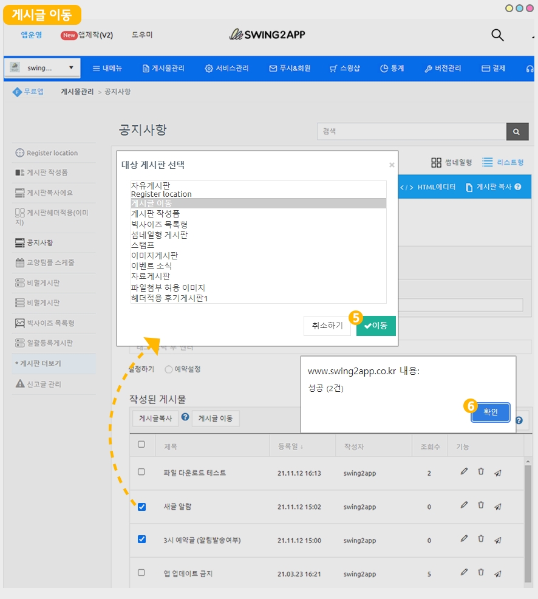This screenshot has height=599, width=538.
Task: Select 자유게시판 in the target board list
Action: [x=151, y=185]
